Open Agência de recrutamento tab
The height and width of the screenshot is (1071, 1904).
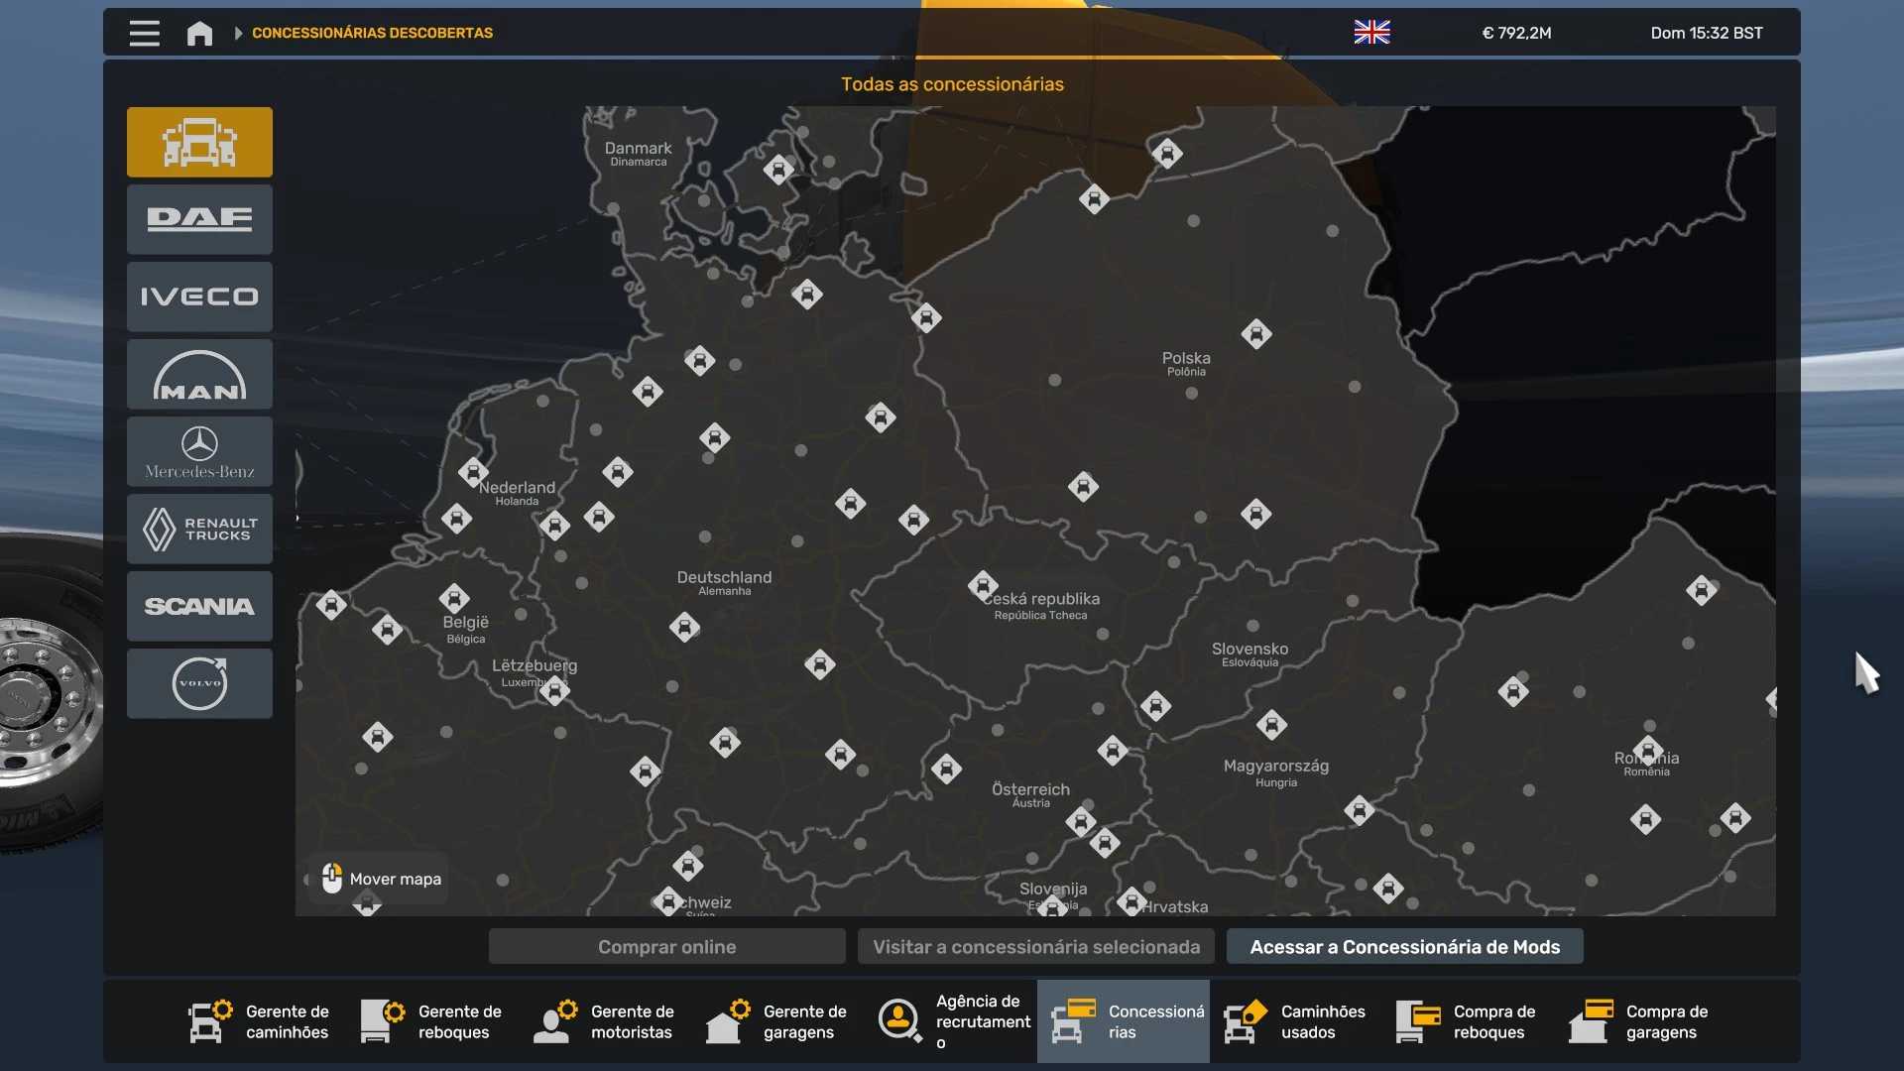pyautogui.click(x=952, y=1021)
